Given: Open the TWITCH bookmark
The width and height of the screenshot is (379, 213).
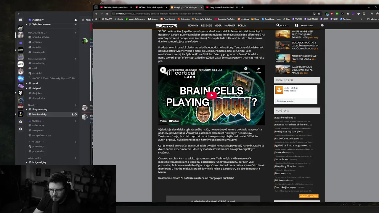Looking at the screenshot, I should pos(297,19).
